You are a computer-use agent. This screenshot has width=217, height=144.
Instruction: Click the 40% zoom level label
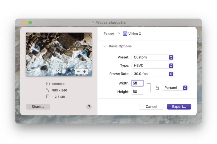(59, 71)
